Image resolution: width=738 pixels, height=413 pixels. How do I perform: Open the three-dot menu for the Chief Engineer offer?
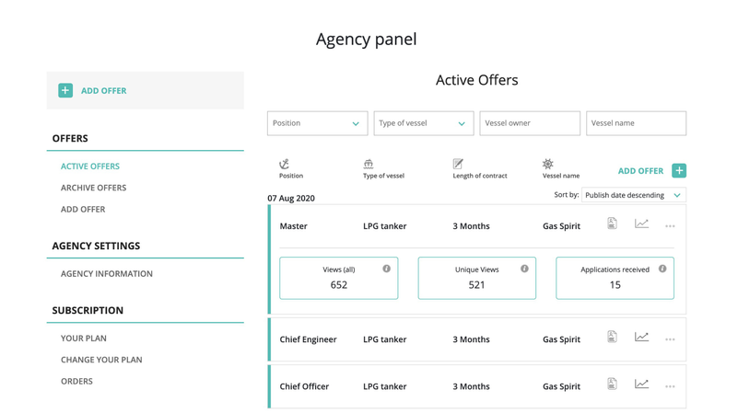670,339
